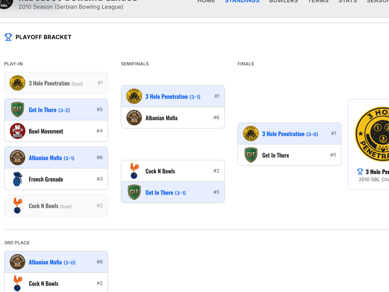Image resolution: width=389 pixels, height=292 pixels.
Task: Click the NBL league logo in header
Action: pyautogui.click(x=6, y=3)
